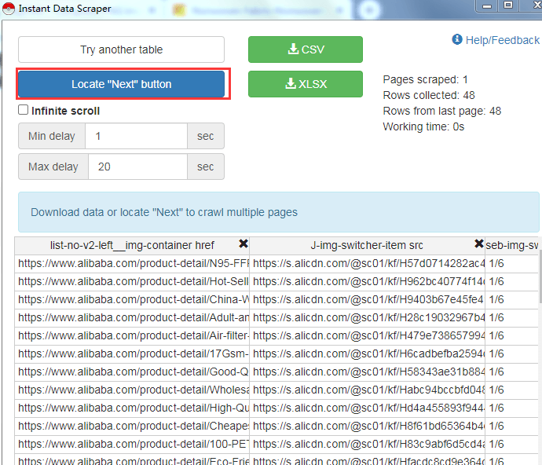Download data as XLSX
The image size is (542, 465).
pos(306,84)
